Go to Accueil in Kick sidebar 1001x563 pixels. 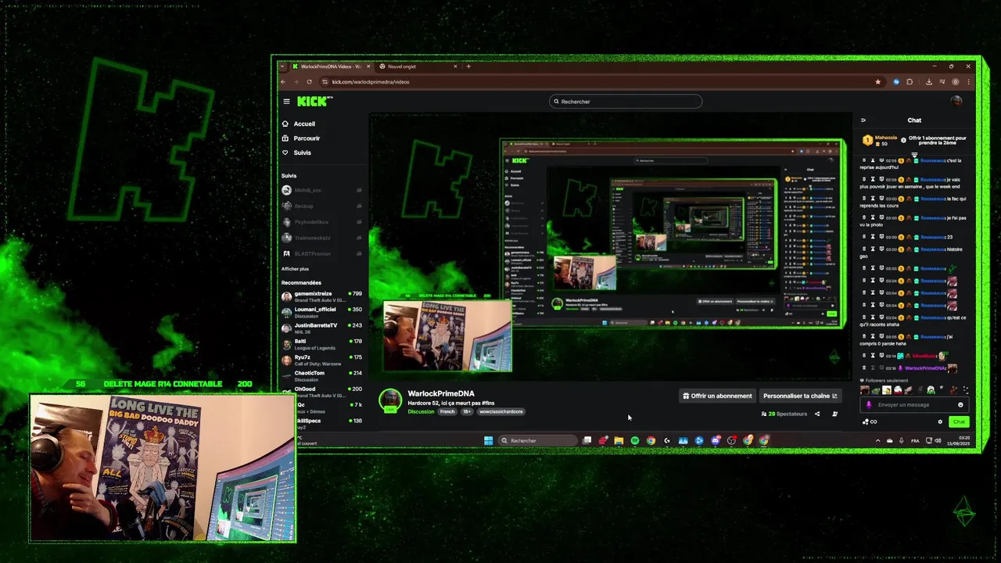299,124
